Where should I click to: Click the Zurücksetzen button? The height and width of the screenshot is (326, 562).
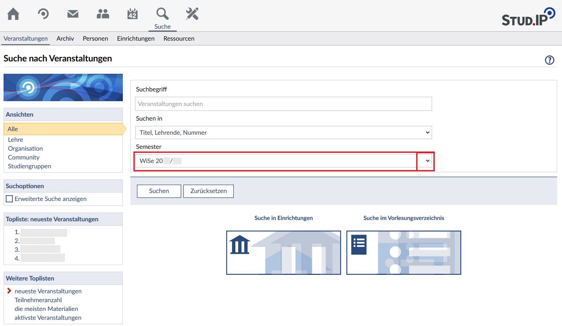click(x=209, y=191)
